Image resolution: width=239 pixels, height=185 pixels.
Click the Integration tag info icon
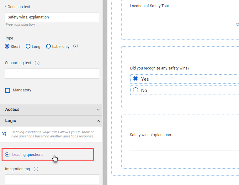(36, 169)
